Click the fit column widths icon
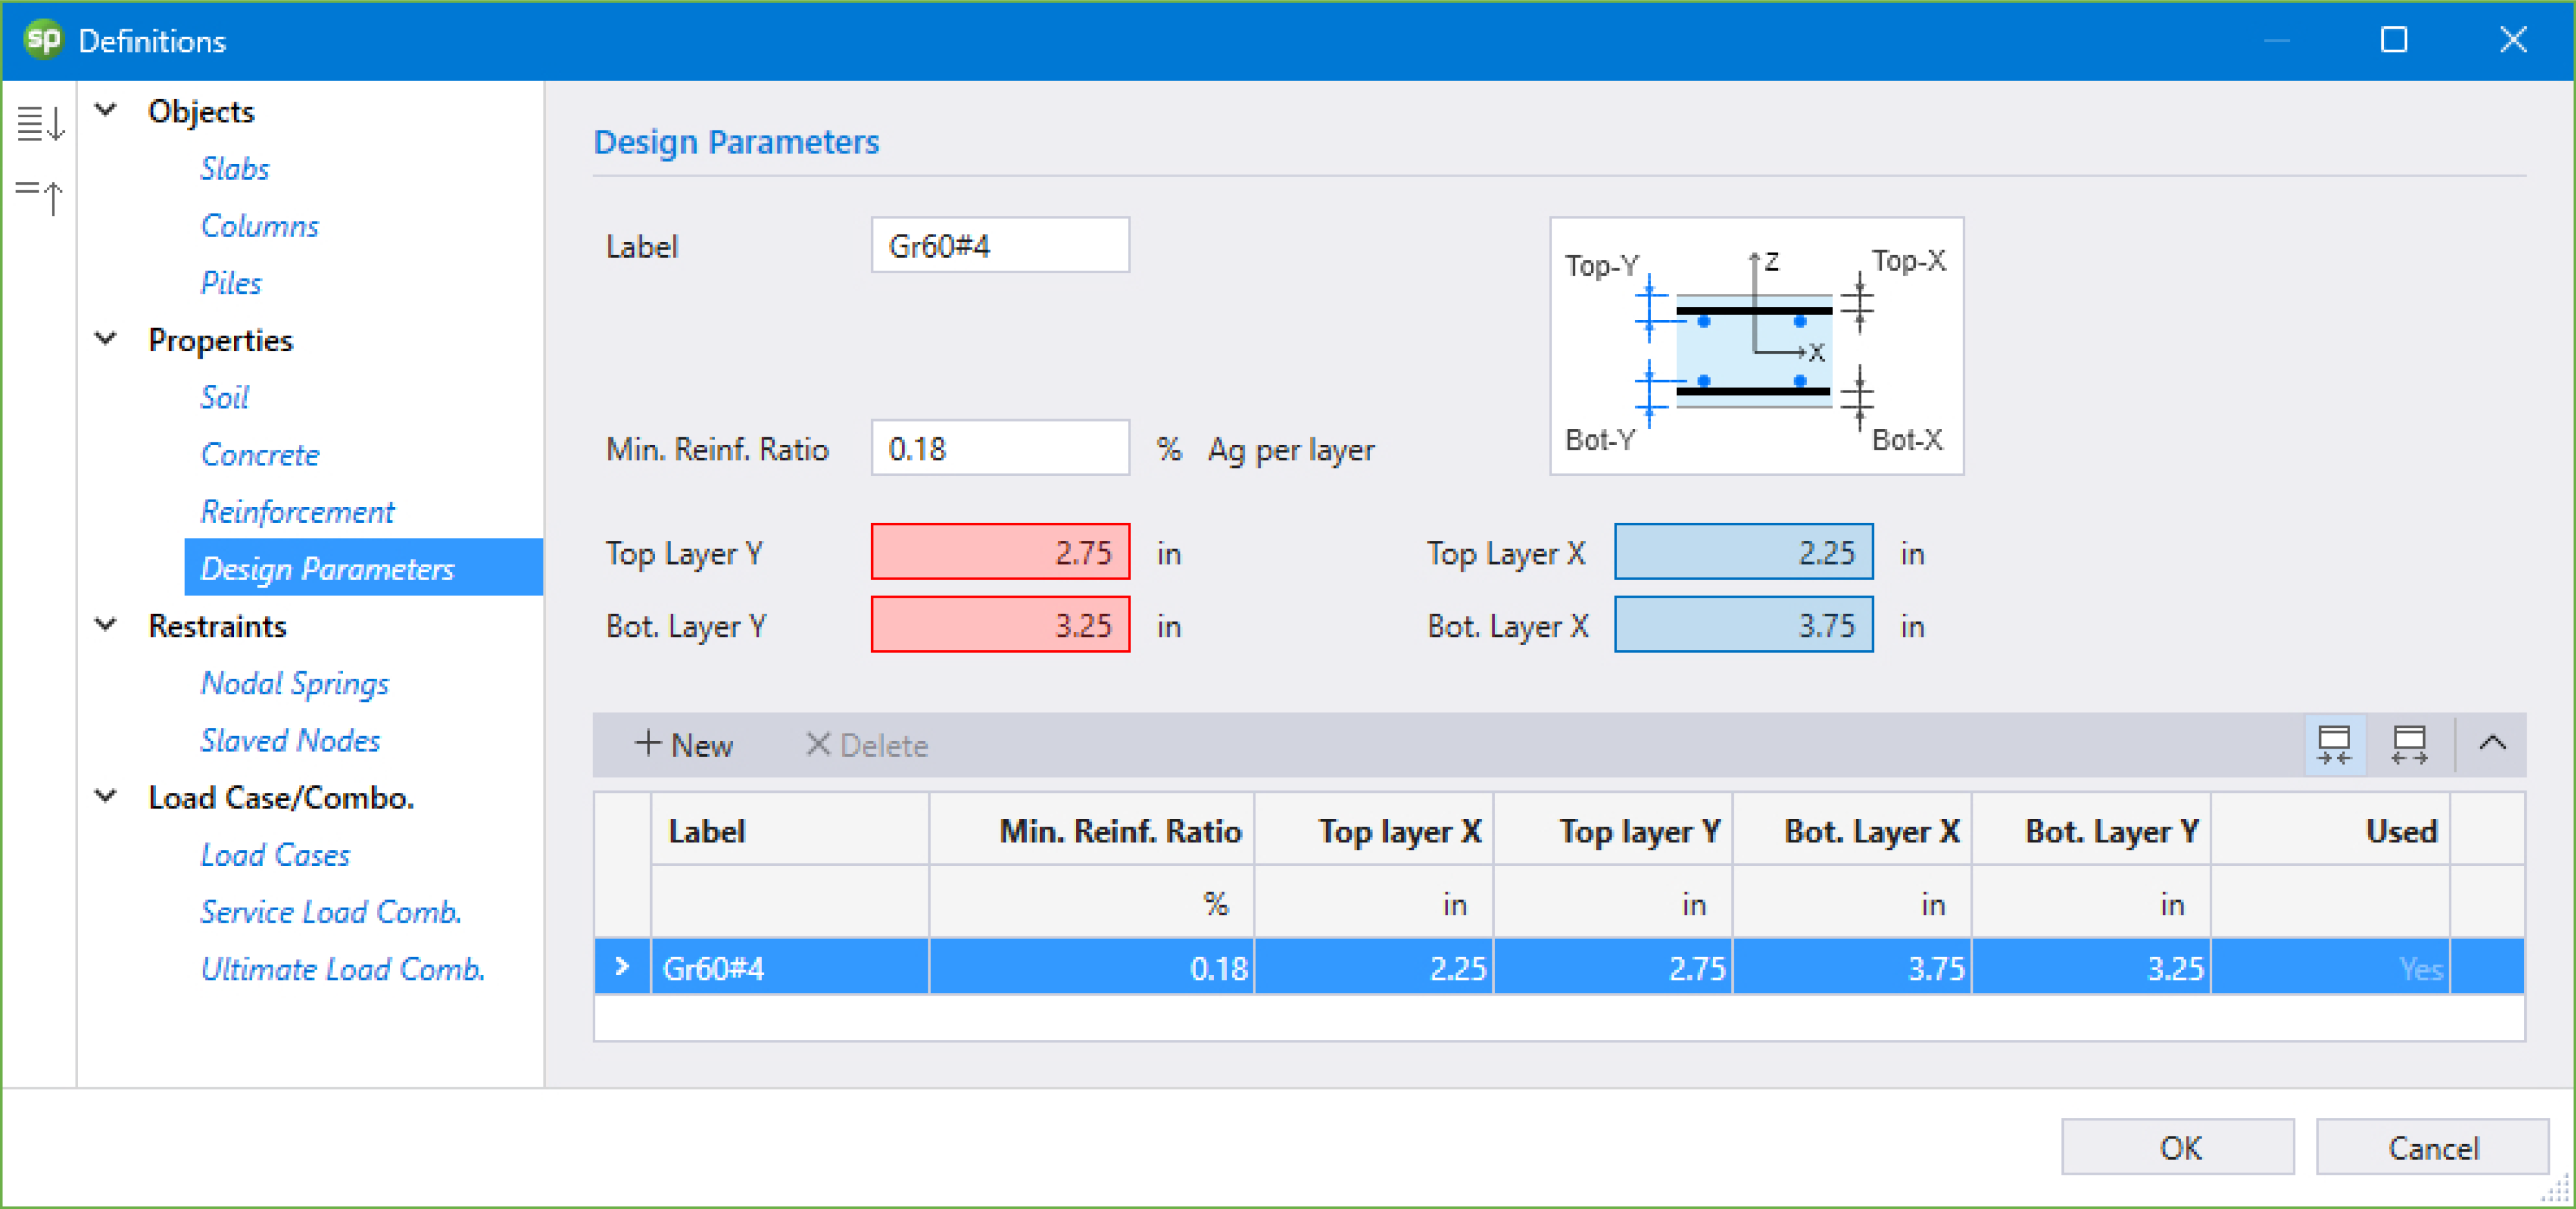The width and height of the screenshot is (2576, 1209). 2333,745
